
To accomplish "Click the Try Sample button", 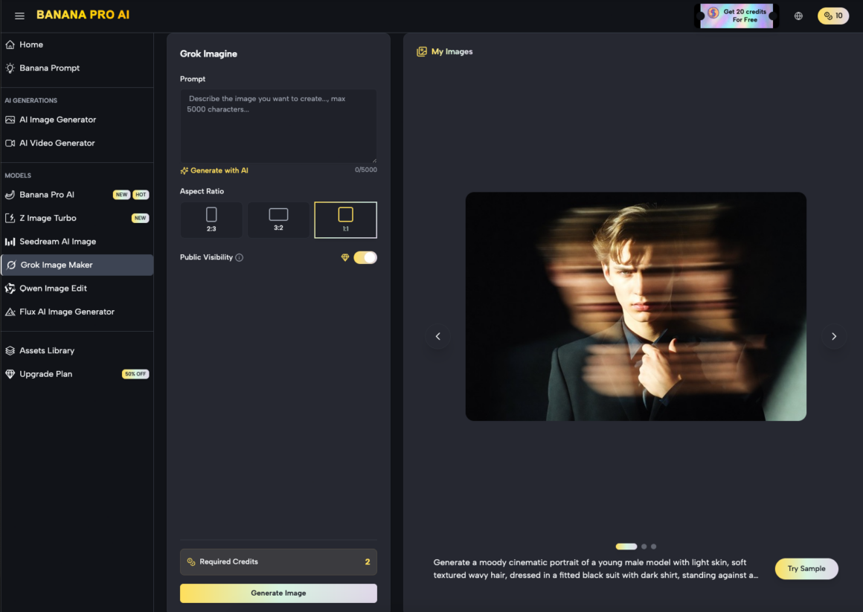I will coord(806,569).
